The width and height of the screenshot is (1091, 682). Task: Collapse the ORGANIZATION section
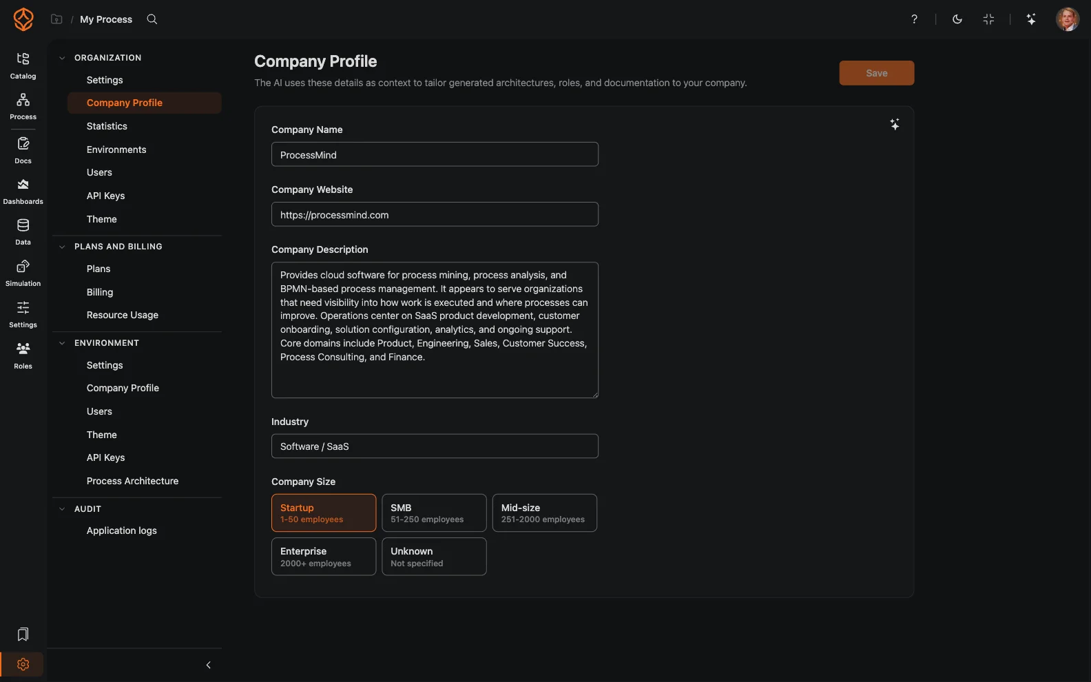[62, 58]
